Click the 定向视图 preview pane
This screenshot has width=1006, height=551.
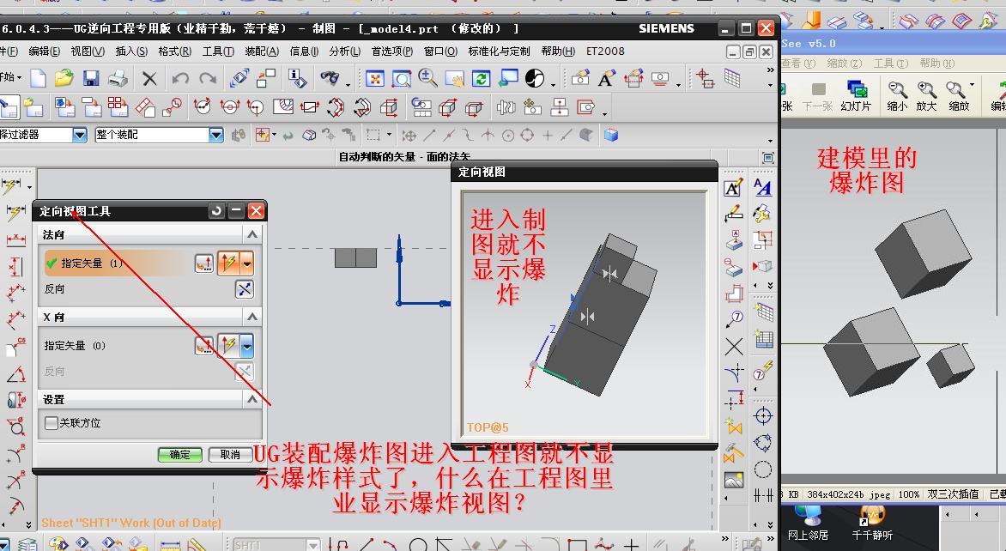585,313
